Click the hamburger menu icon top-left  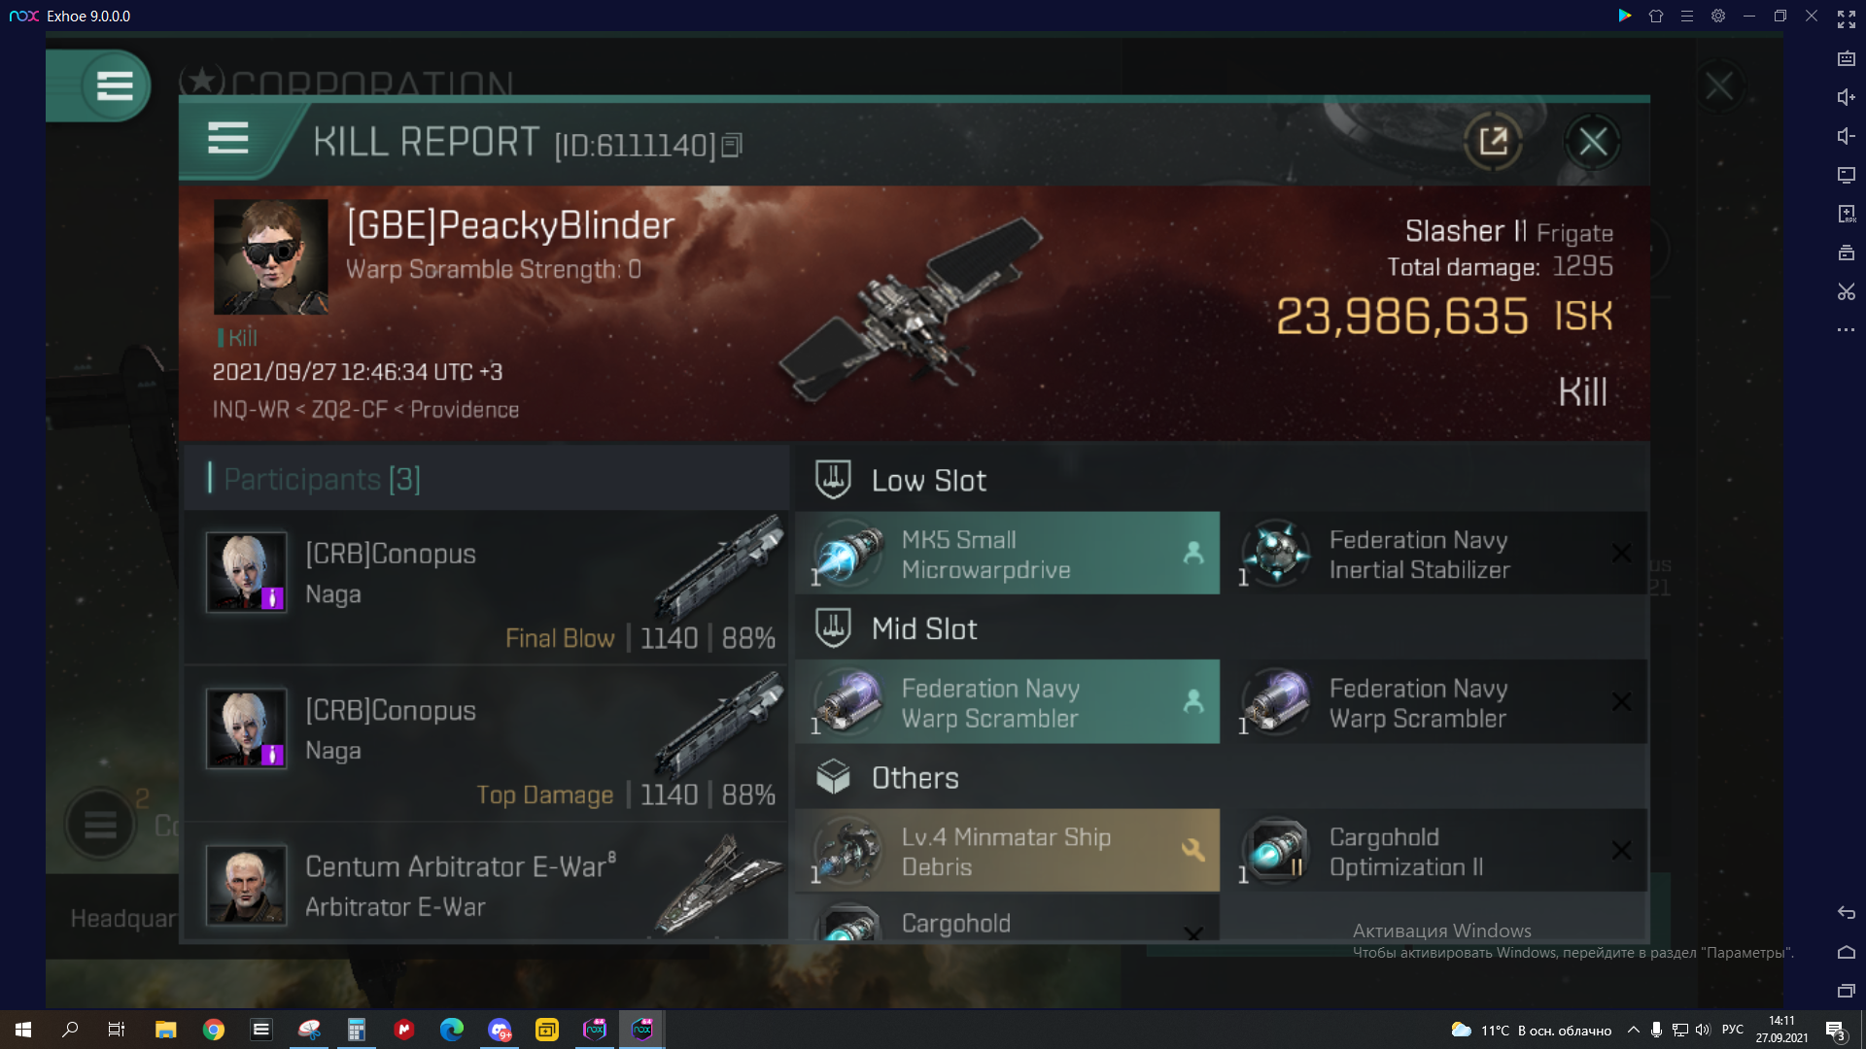114,85
